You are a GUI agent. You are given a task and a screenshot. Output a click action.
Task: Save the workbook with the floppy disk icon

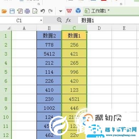(x=12, y=11)
